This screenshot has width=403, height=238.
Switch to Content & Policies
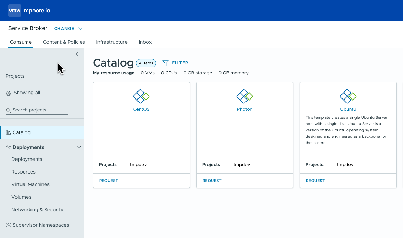64,42
